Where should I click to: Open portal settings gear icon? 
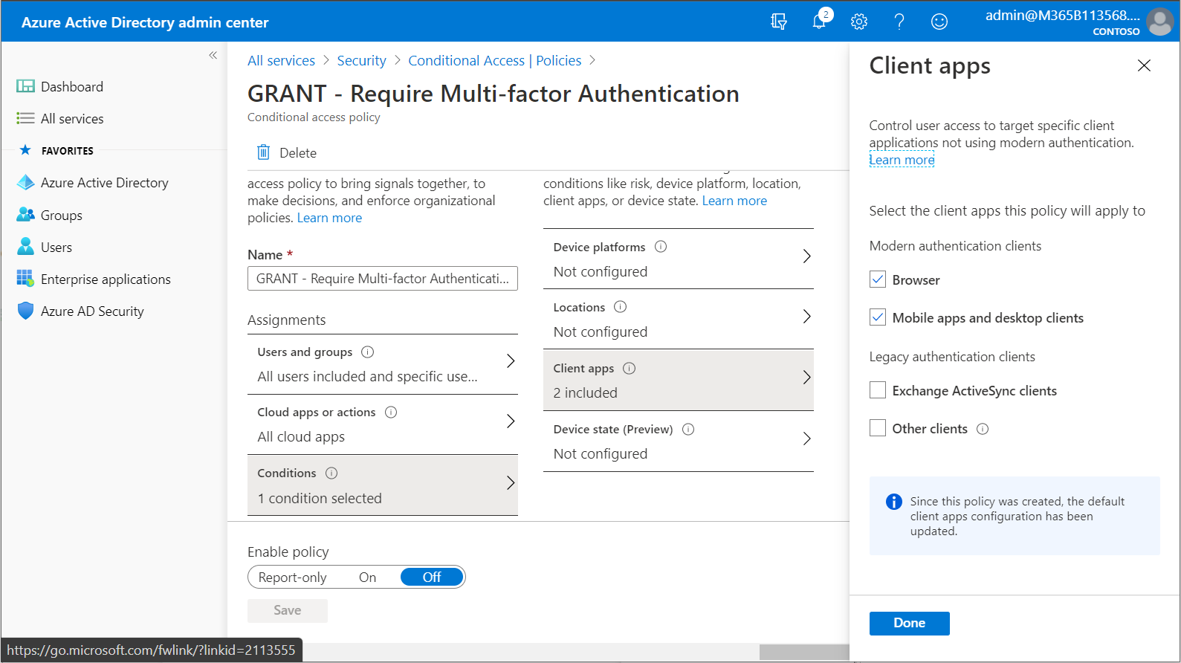click(859, 22)
